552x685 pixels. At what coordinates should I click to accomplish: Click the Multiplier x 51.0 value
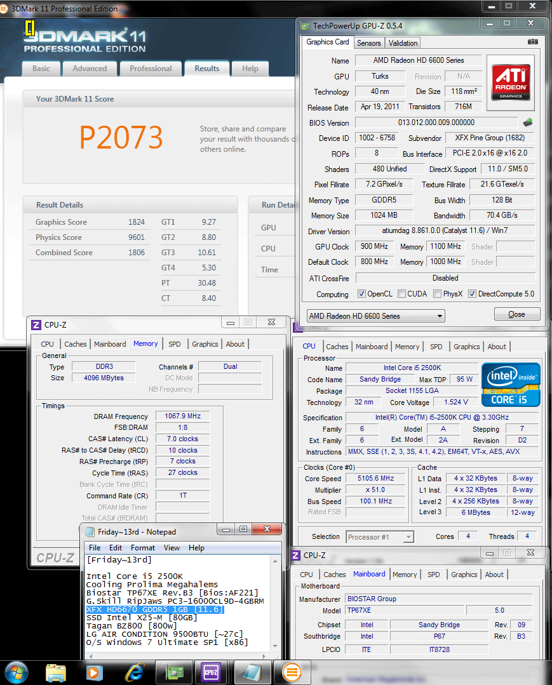click(375, 489)
